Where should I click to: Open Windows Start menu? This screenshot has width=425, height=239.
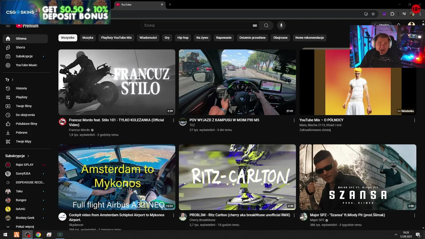[x=5, y=235]
